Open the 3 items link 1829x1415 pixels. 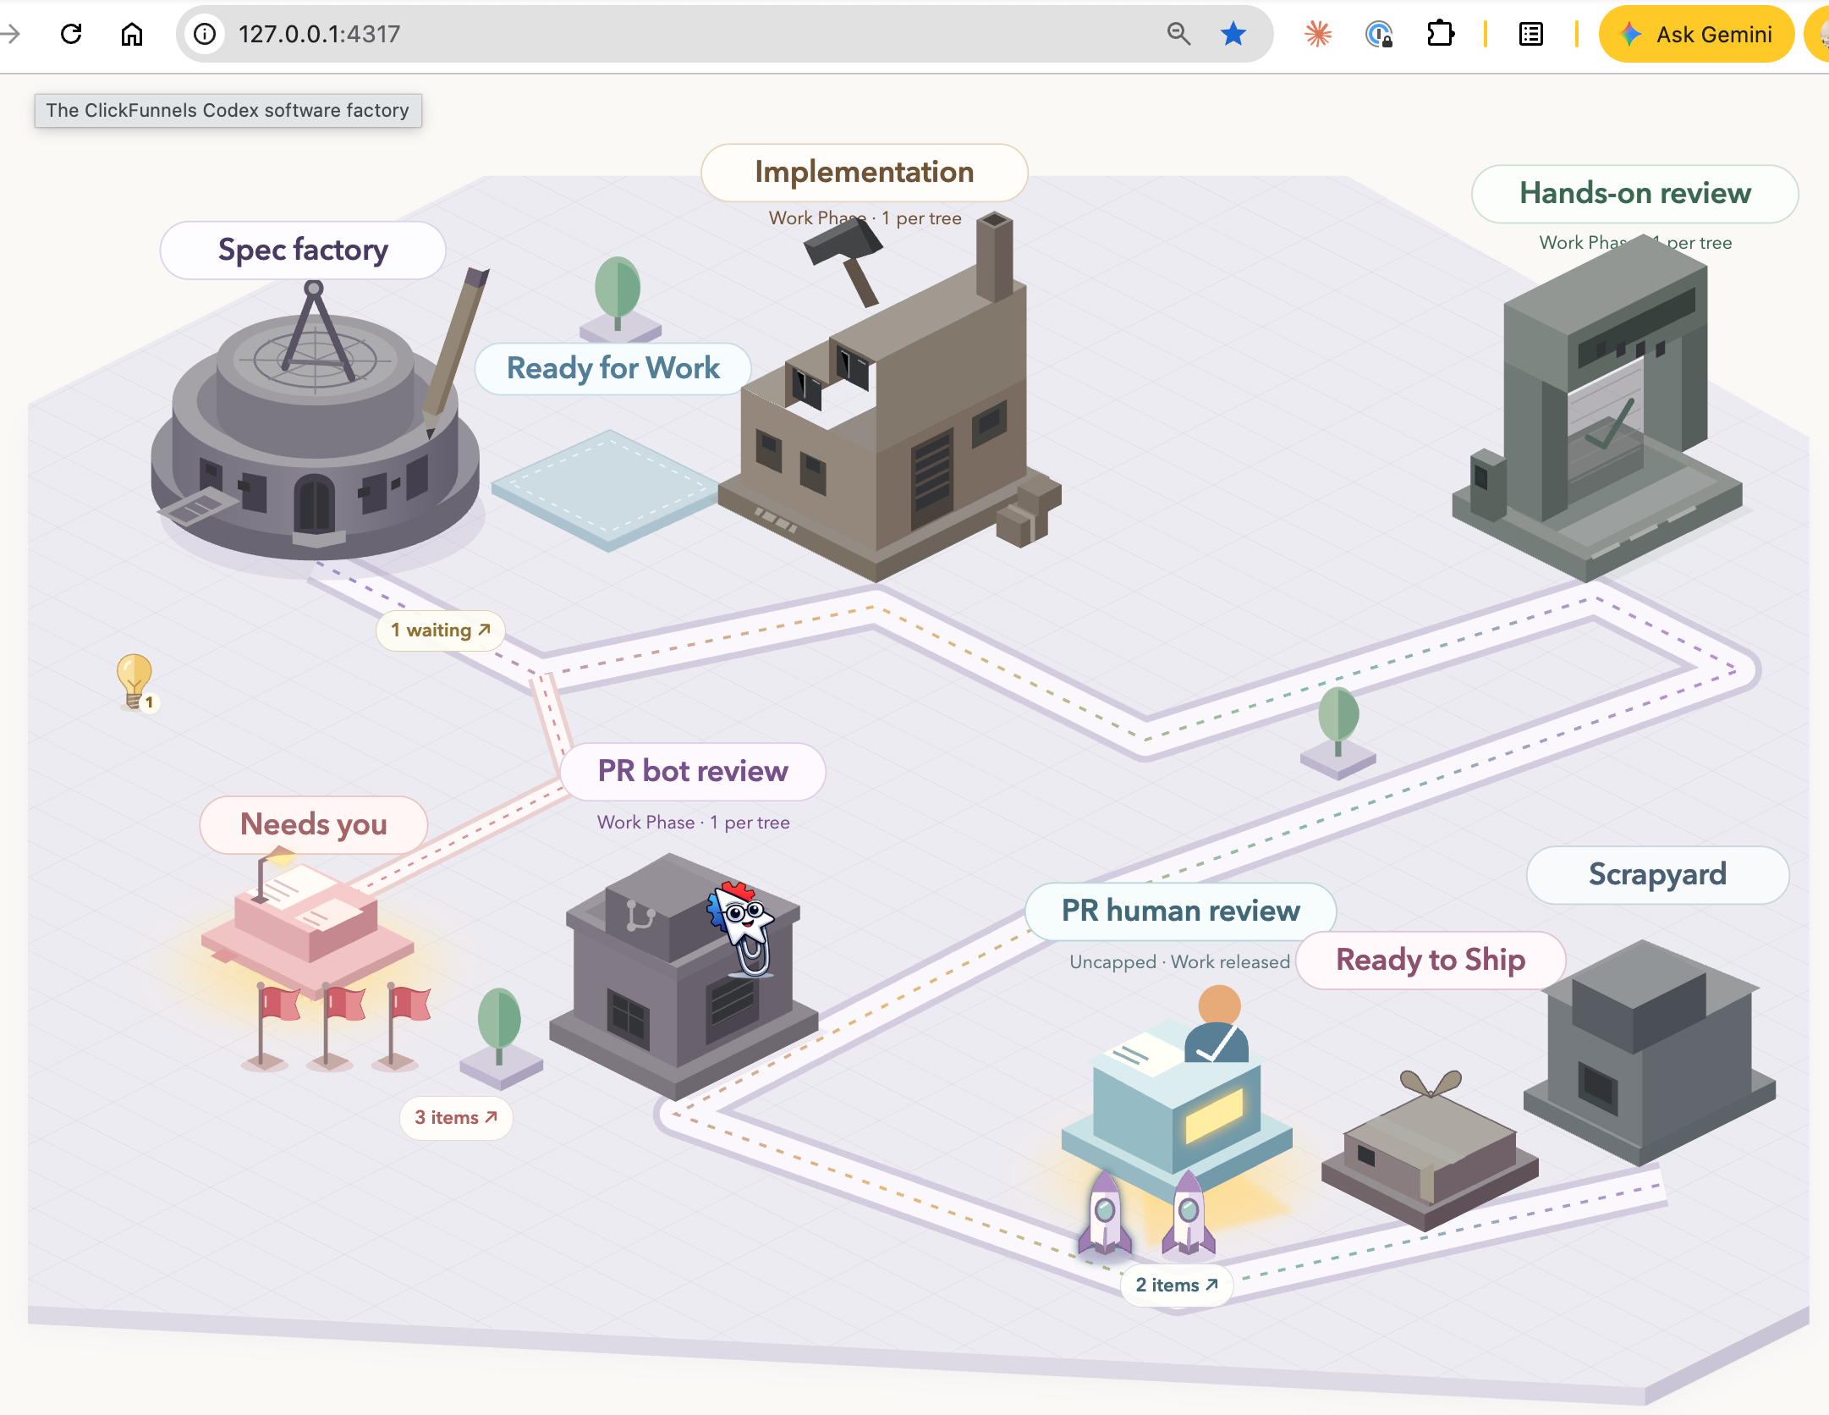click(456, 1118)
